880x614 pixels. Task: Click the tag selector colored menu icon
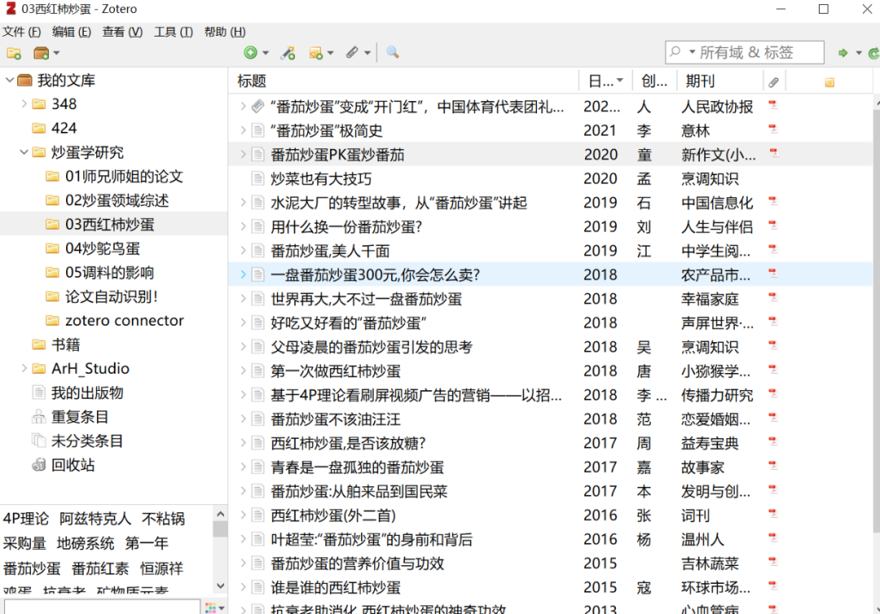click(210, 607)
